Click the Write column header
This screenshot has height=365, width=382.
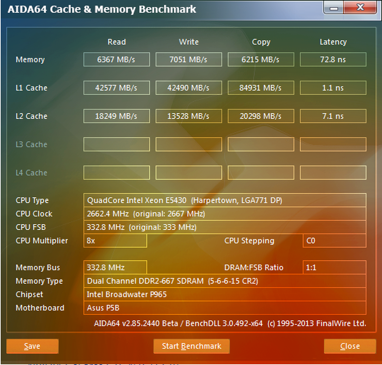coord(189,42)
